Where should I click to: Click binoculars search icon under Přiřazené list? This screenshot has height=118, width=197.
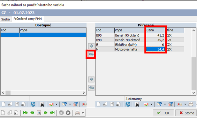click(137, 104)
